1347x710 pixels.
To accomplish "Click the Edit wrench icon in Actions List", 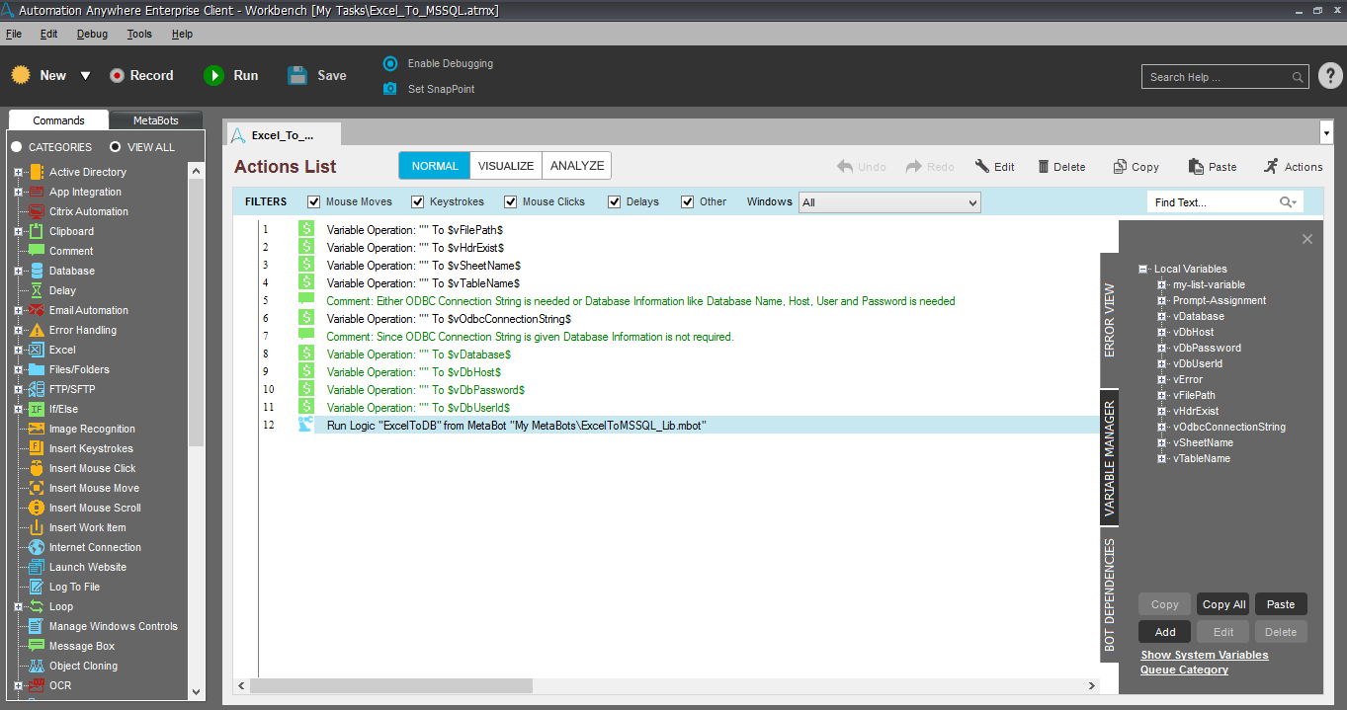I will point(982,166).
